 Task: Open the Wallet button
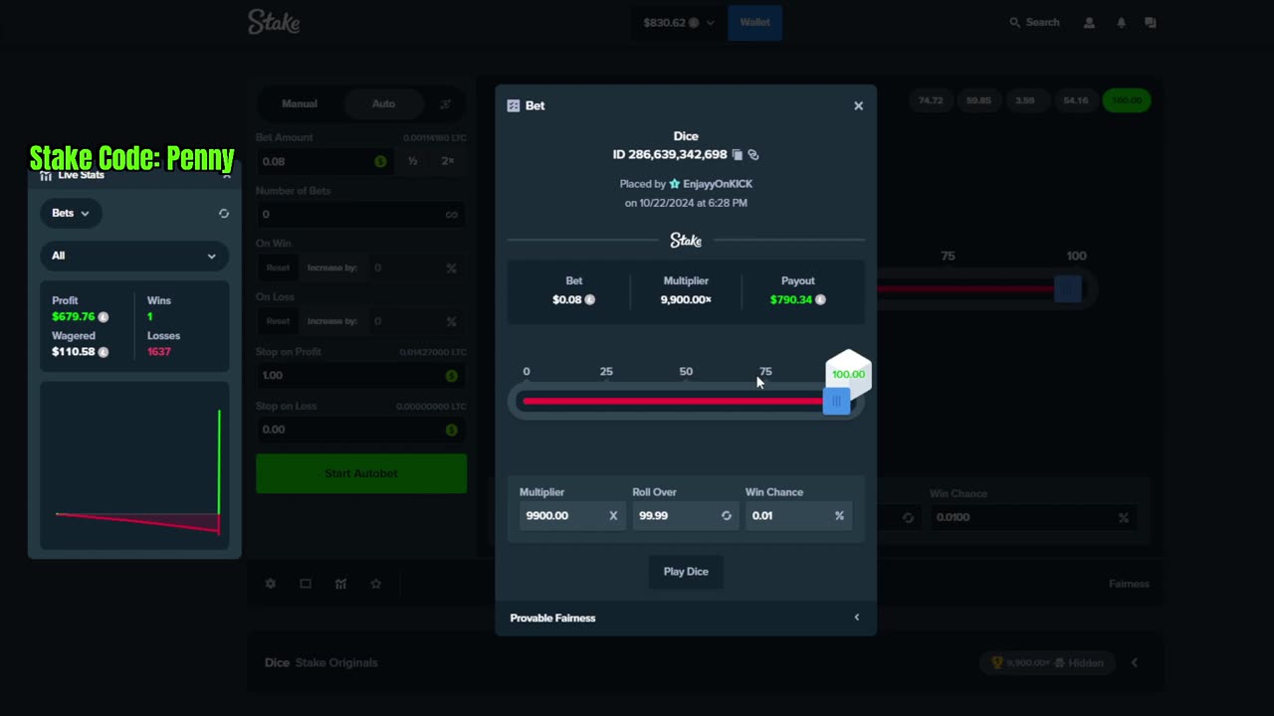(754, 22)
